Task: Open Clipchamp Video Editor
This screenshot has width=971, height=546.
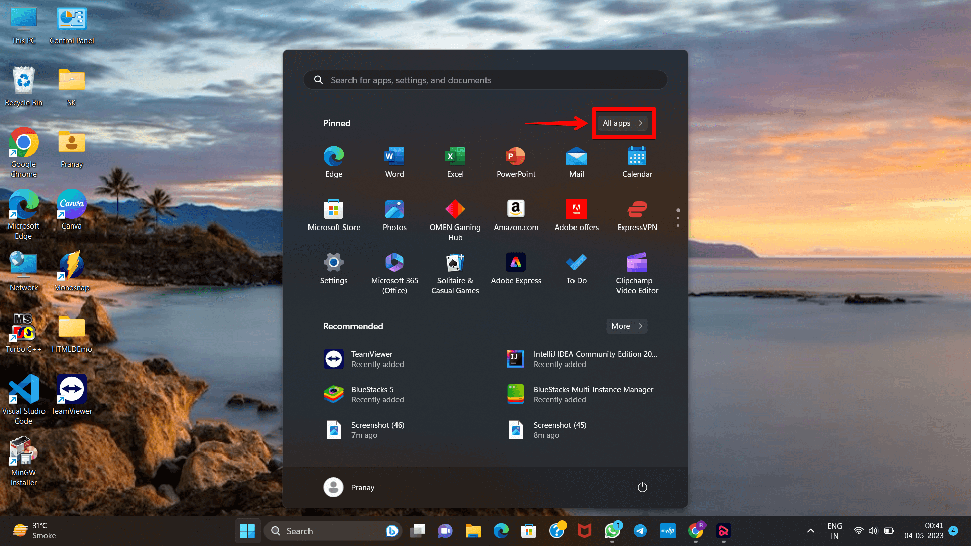Action: click(x=637, y=274)
